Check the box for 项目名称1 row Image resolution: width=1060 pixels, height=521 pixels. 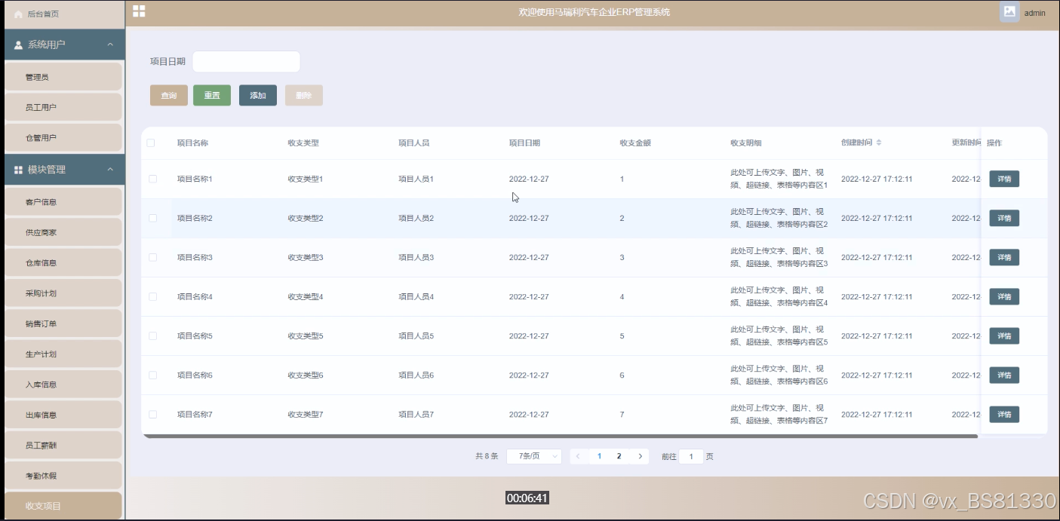point(152,179)
